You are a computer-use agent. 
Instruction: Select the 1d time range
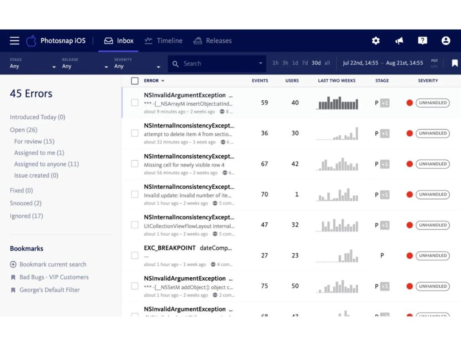coord(295,63)
